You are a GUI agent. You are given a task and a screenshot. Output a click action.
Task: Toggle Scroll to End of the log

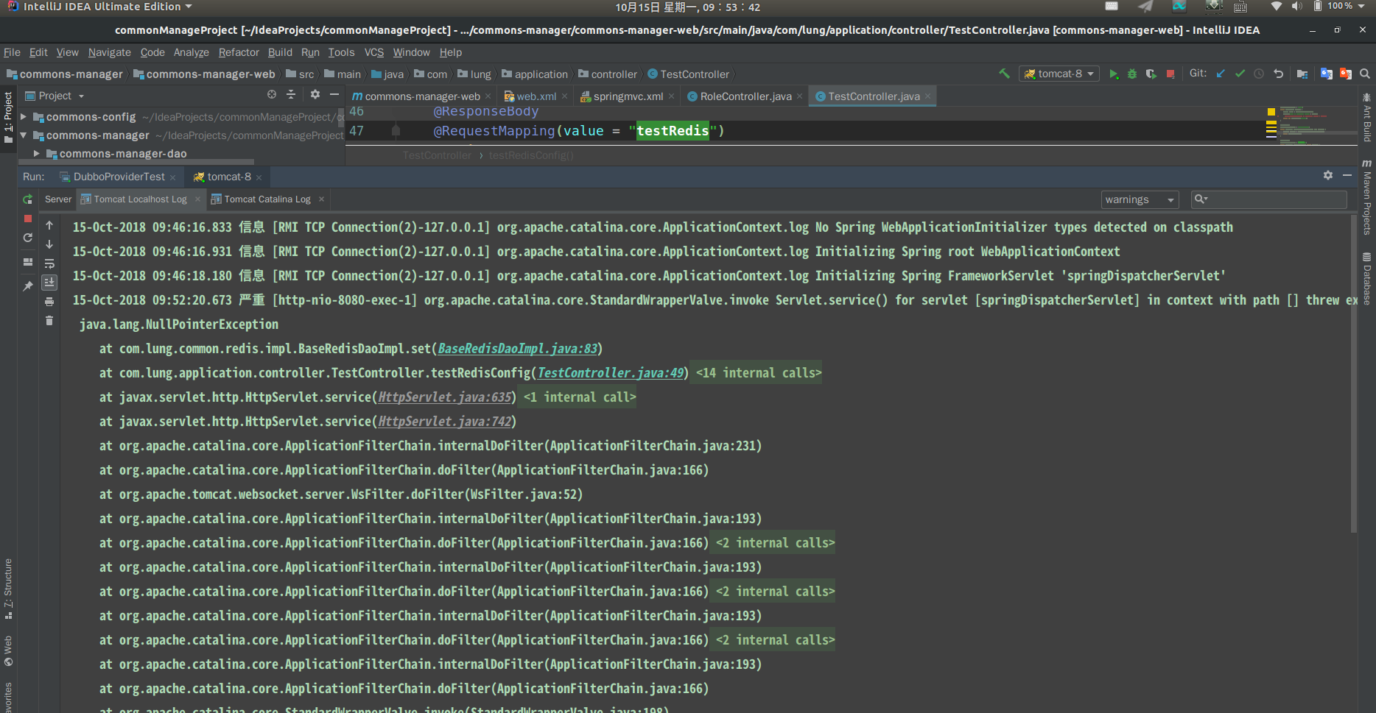click(x=49, y=283)
